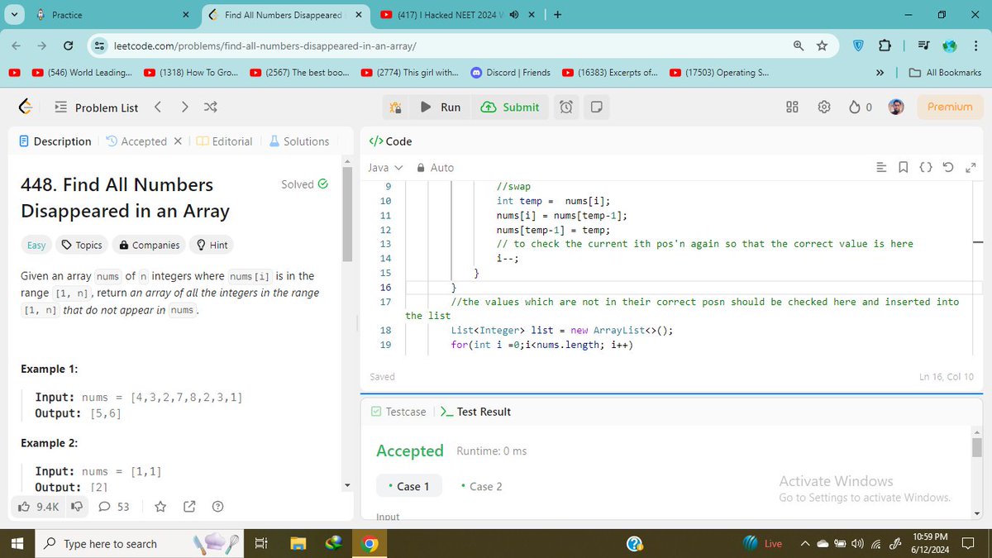
Task: Open Task View on the taskbar
Action: [260, 543]
